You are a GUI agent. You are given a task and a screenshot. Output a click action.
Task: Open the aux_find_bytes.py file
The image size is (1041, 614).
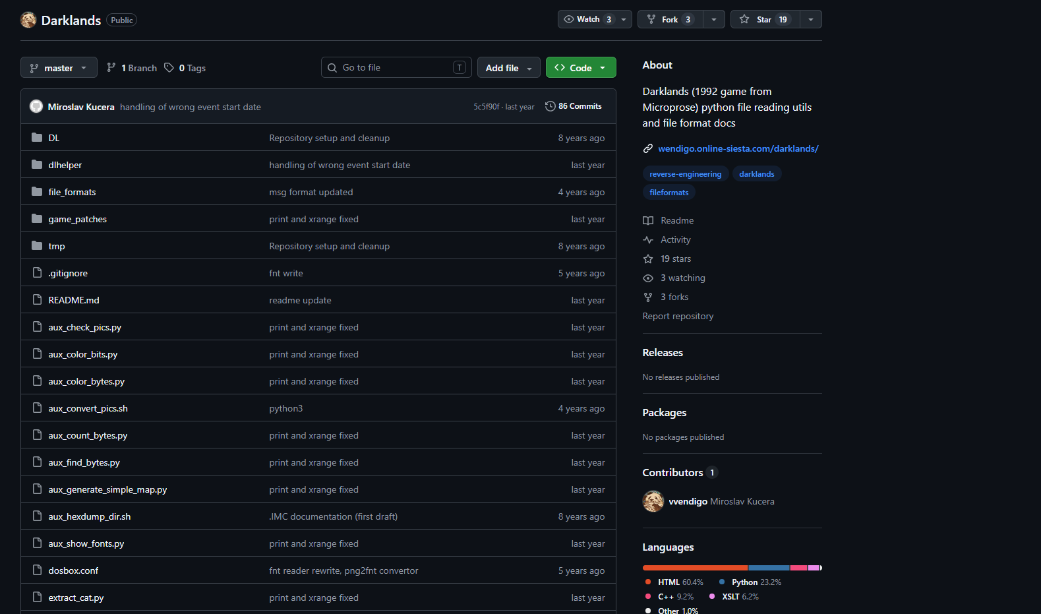[84, 462]
